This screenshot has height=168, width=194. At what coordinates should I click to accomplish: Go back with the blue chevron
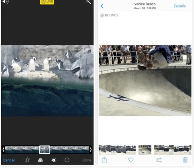[102, 6]
